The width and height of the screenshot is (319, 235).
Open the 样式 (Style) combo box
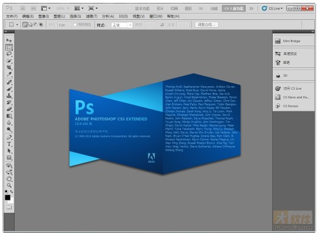tap(122, 25)
